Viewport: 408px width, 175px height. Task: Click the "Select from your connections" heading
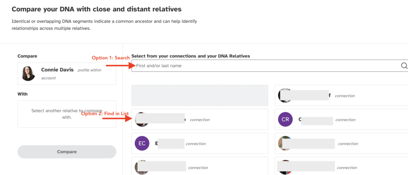[190, 56]
